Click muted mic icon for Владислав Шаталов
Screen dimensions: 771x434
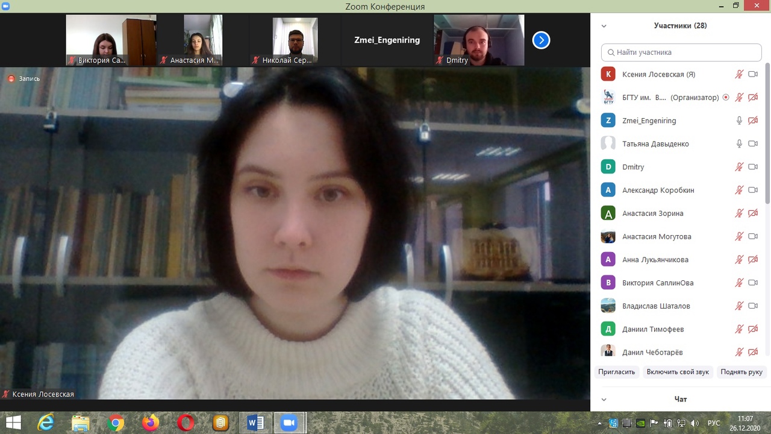pyautogui.click(x=739, y=306)
